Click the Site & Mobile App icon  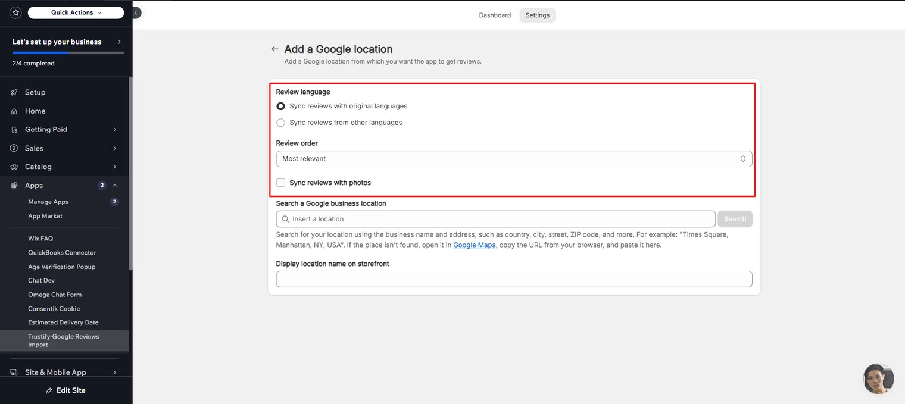(x=14, y=372)
